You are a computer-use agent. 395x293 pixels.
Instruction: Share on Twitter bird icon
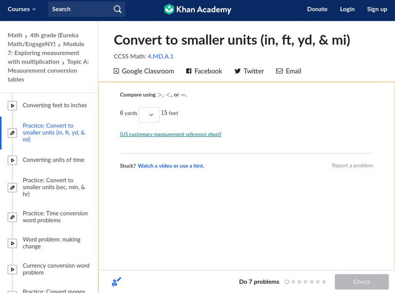click(237, 71)
